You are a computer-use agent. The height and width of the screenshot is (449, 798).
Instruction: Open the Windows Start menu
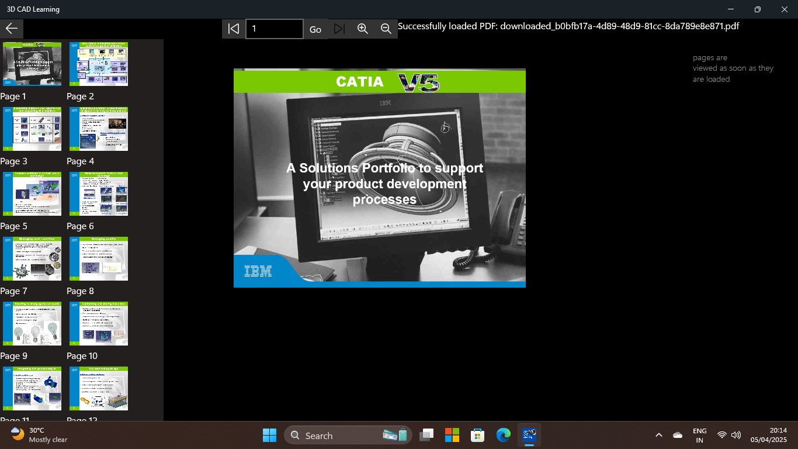point(269,435)
